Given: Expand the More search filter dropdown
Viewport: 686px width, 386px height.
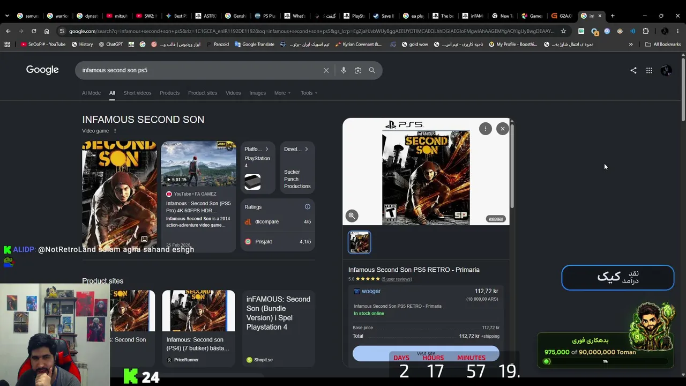Looking at the screenshot, I should pyautogui.click(x=282, y=93).
